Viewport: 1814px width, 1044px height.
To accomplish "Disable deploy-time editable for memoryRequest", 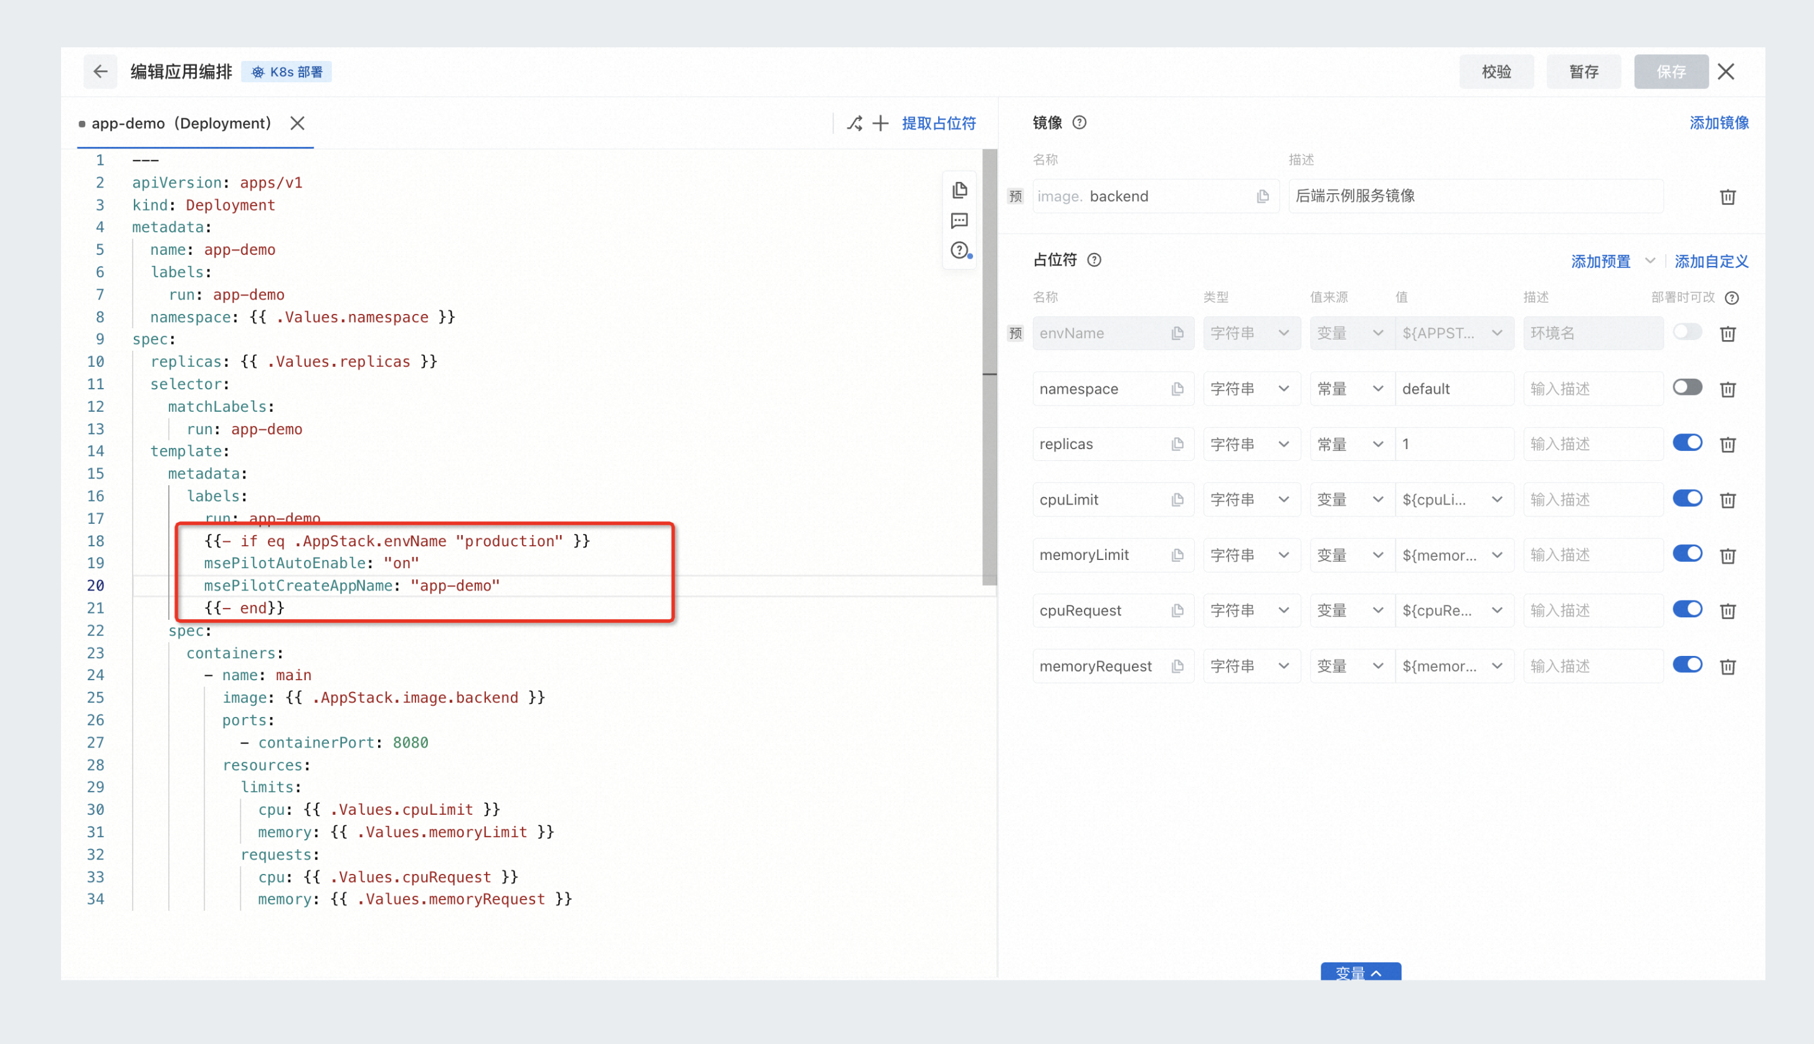I will [x=1687, y=665].
